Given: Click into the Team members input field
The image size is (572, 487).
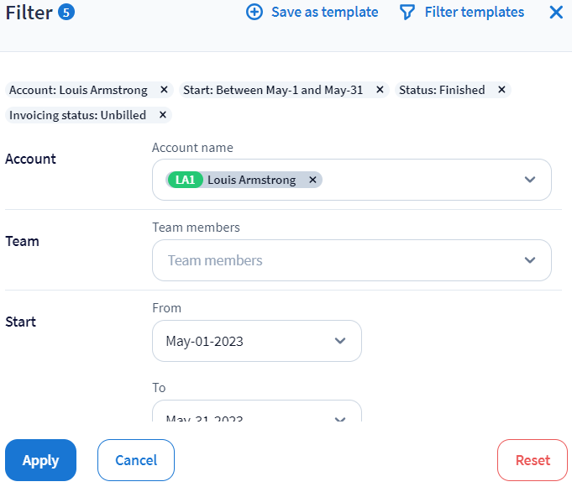Looking at the screenshot, I should [x=336, y=260].
